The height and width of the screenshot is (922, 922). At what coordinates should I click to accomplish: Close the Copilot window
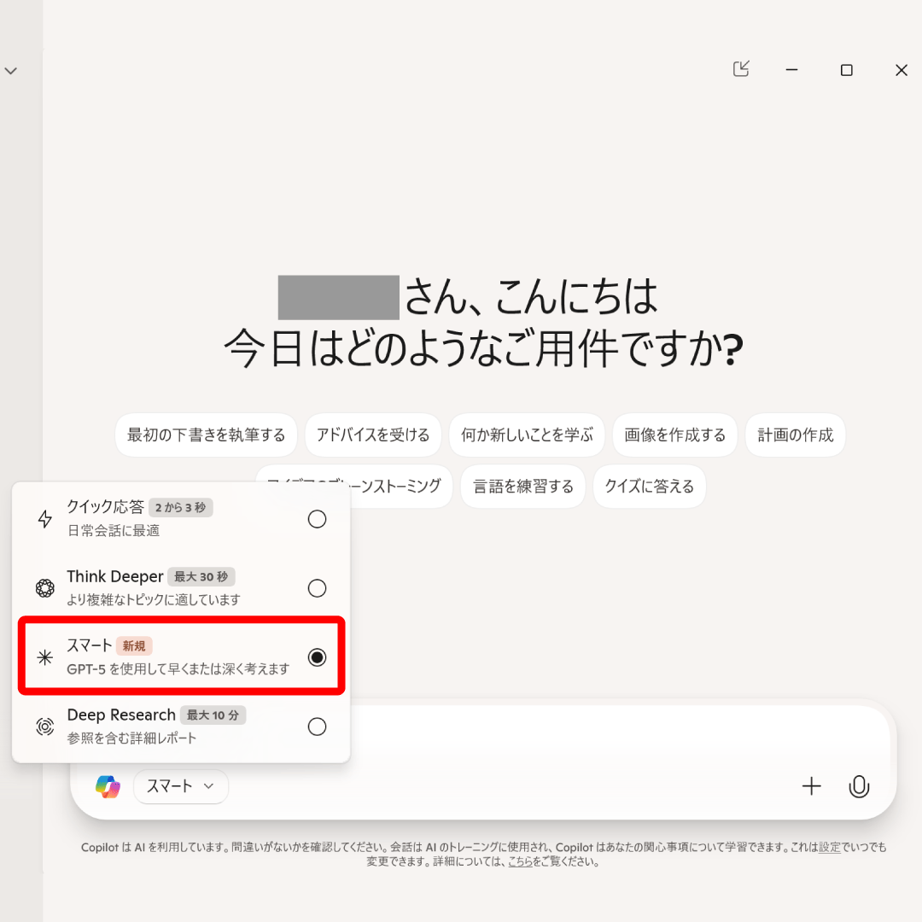902,70
